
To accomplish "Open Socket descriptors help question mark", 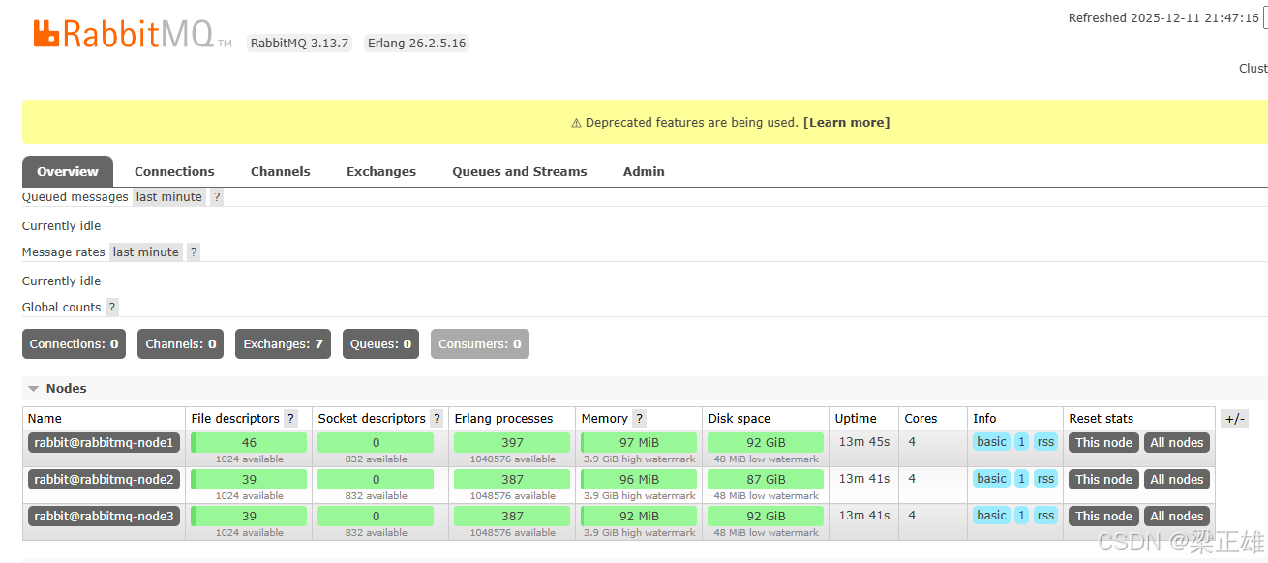I will click(438, 419).
